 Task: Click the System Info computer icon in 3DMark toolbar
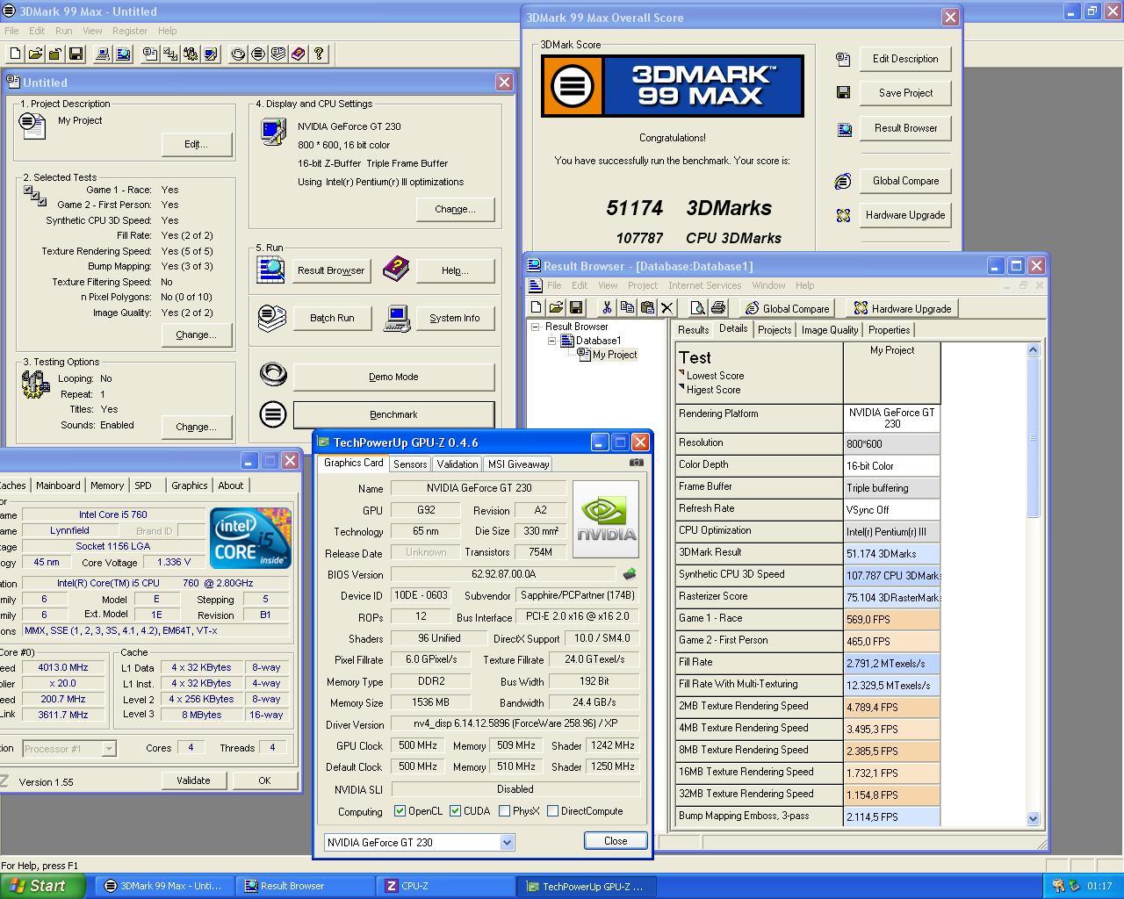click(103, 54)
